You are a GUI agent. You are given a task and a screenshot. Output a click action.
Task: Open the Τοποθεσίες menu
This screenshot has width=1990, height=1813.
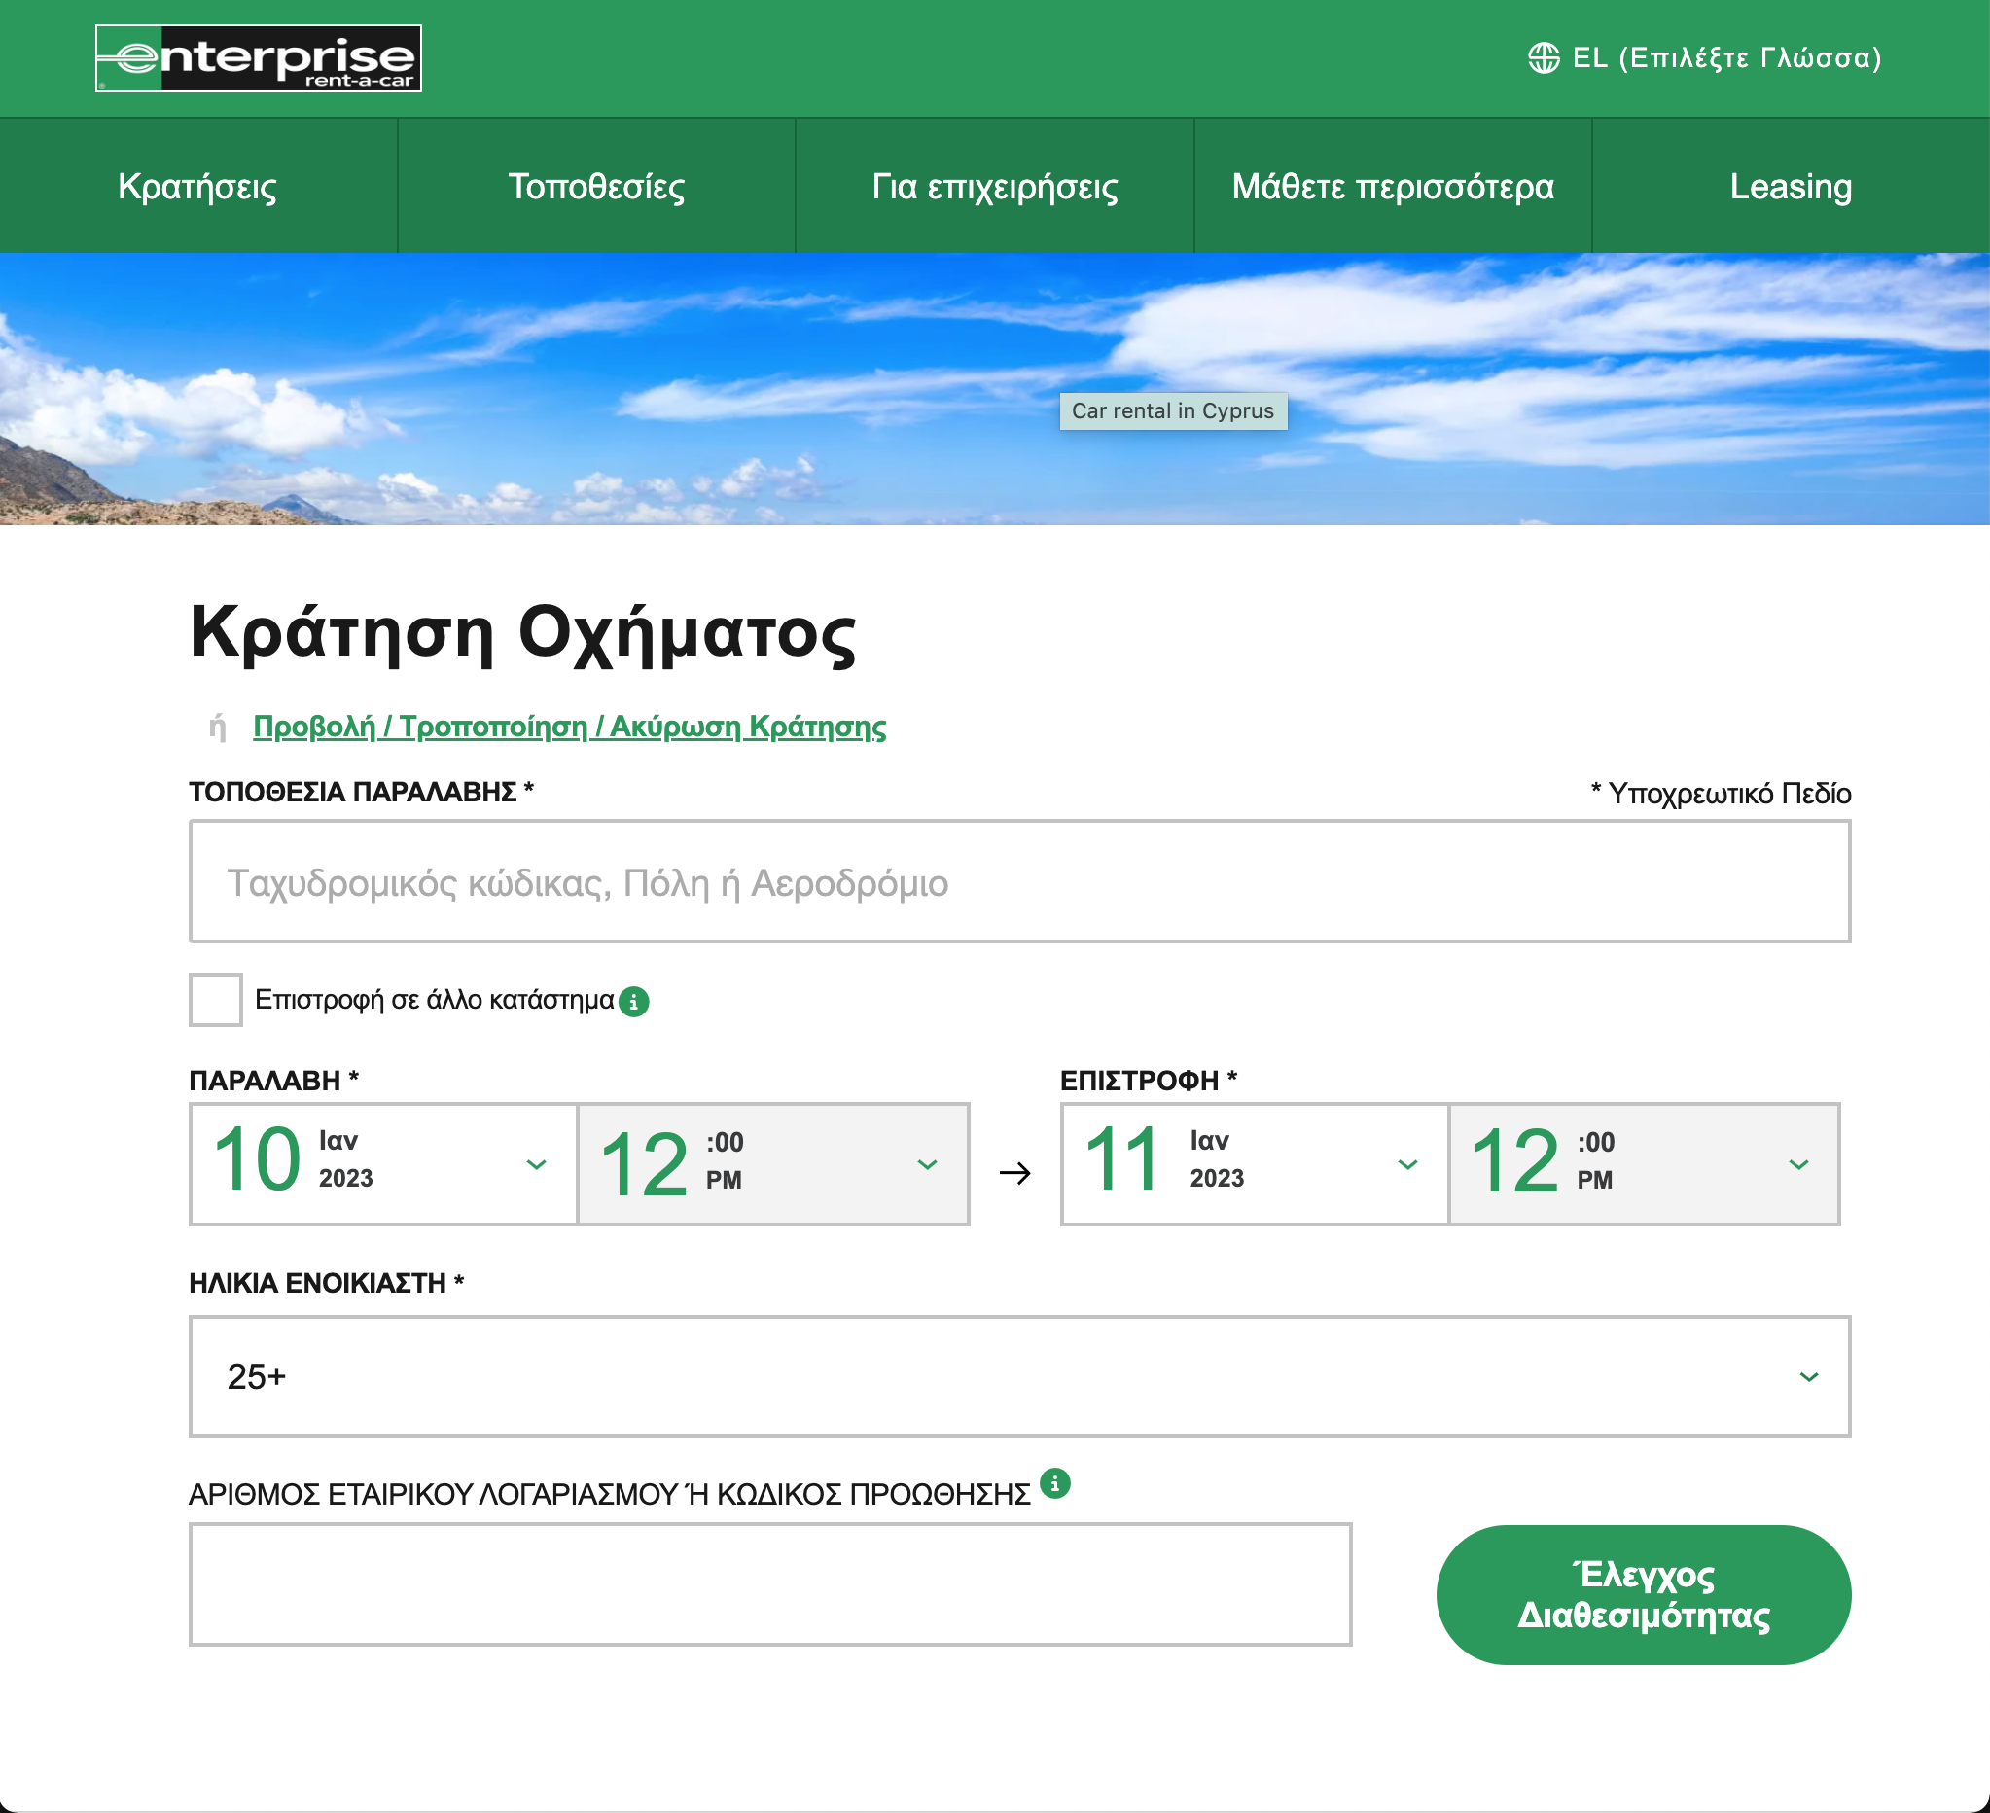coord(596,186)
